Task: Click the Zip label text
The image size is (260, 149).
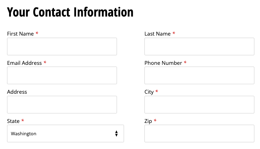Action: coord(148,121)
